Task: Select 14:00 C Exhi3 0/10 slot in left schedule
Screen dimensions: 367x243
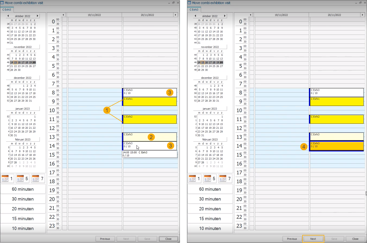Action: (x=145, y=146)
